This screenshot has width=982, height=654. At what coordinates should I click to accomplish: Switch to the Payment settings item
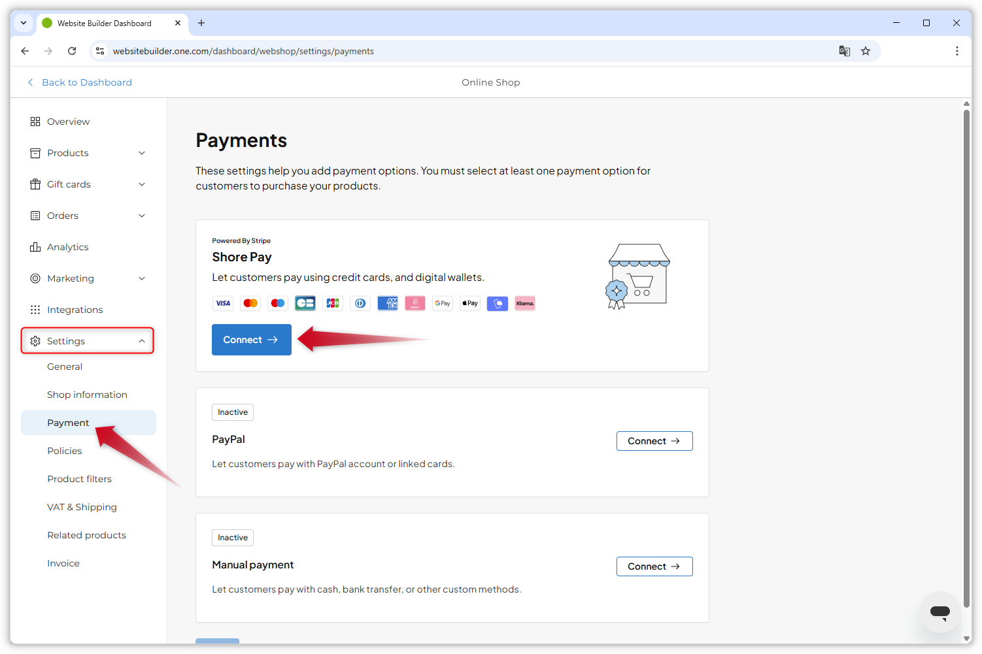click(x=67, y=423)
